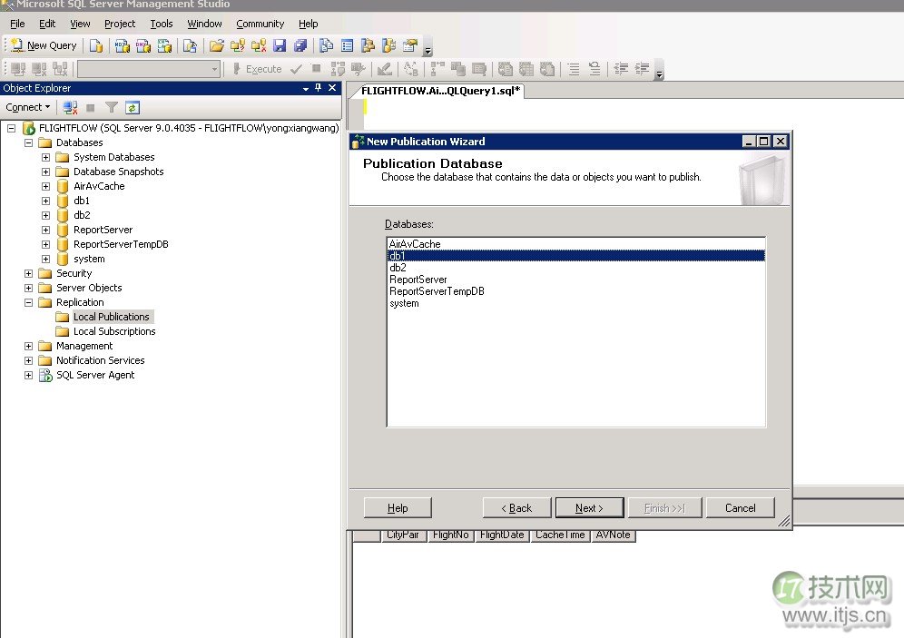This screenshot has height=638, width=904.
Task: Choose db2 in the wizard Databases list
Action: [x=576, y=268]
